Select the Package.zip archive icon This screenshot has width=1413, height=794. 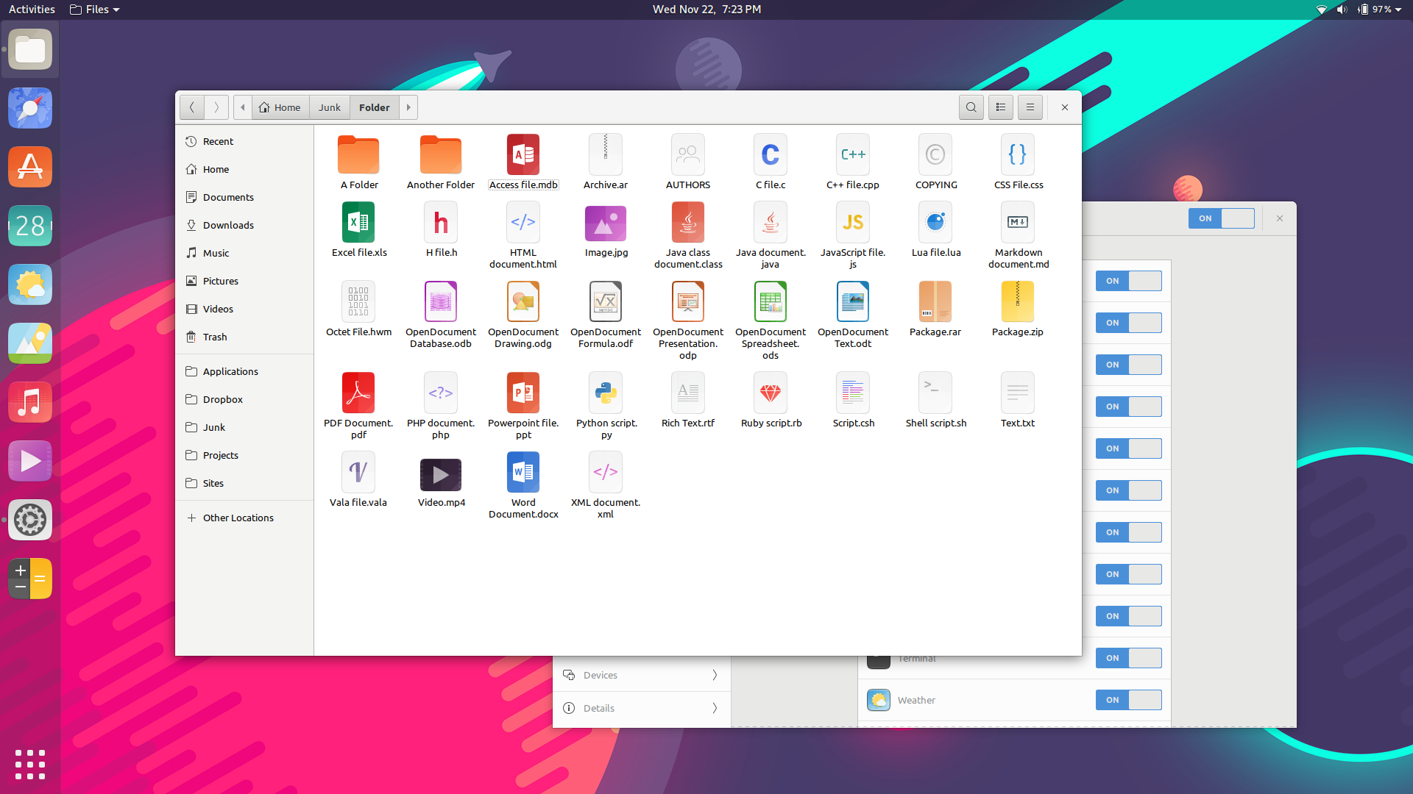[x=1018, y=301]
